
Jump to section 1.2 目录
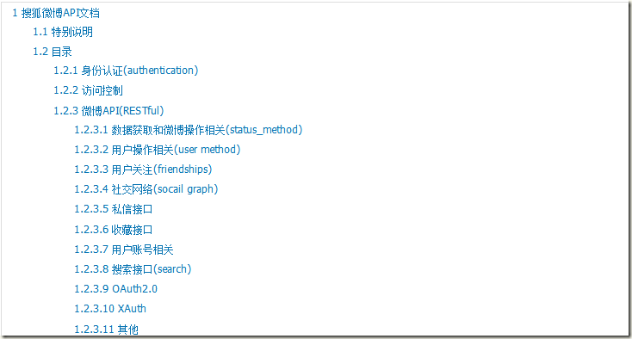[53, 52]
